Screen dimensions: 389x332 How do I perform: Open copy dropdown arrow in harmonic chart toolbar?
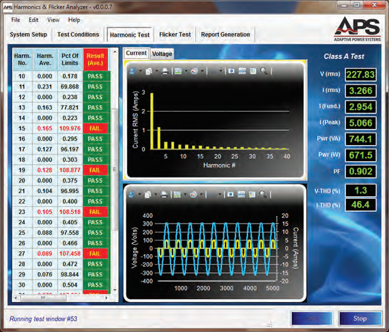tap(156, 72)
